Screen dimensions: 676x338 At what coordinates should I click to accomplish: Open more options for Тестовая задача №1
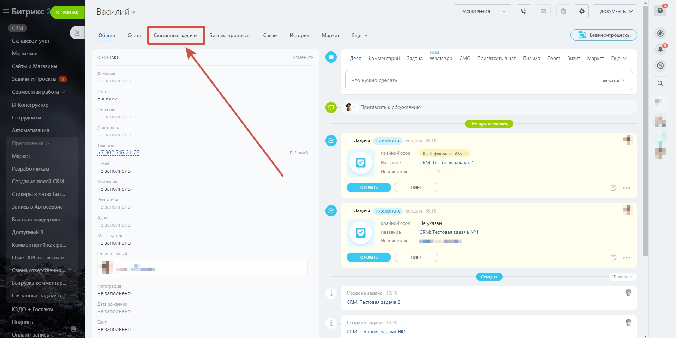(x=627, y=258)
